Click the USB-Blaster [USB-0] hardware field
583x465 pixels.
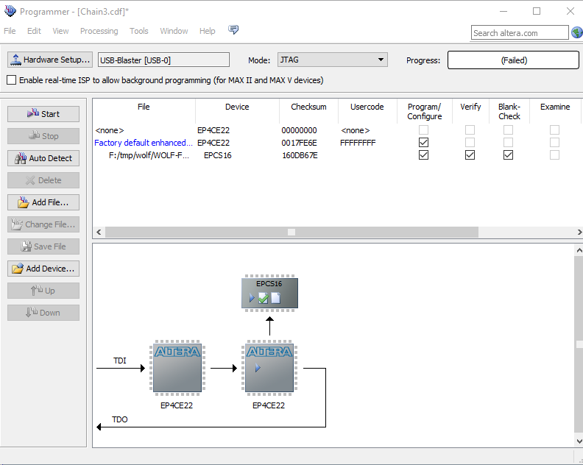click(163, 60)
